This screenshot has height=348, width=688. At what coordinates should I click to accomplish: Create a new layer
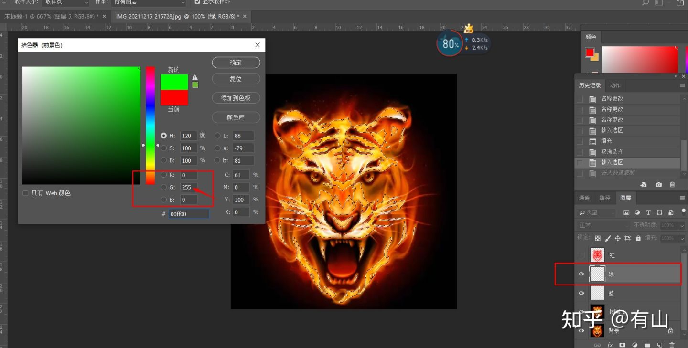click(x=660, y=345)
